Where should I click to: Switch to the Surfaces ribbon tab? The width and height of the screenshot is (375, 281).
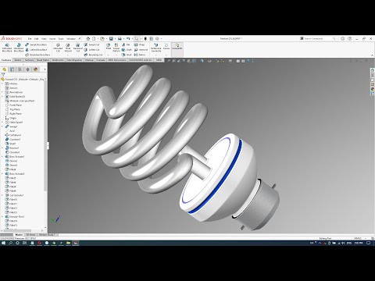click(29, 60)
